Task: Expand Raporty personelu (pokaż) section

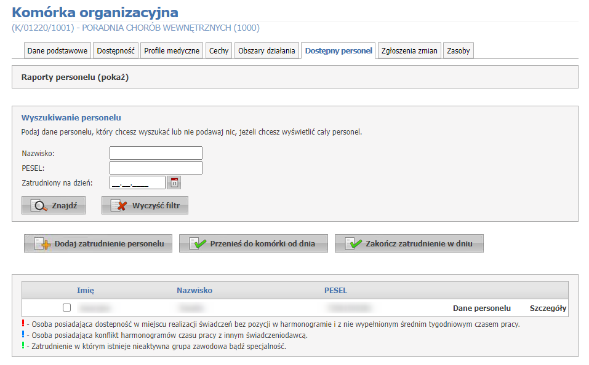Action: click(x=75, y=77)
